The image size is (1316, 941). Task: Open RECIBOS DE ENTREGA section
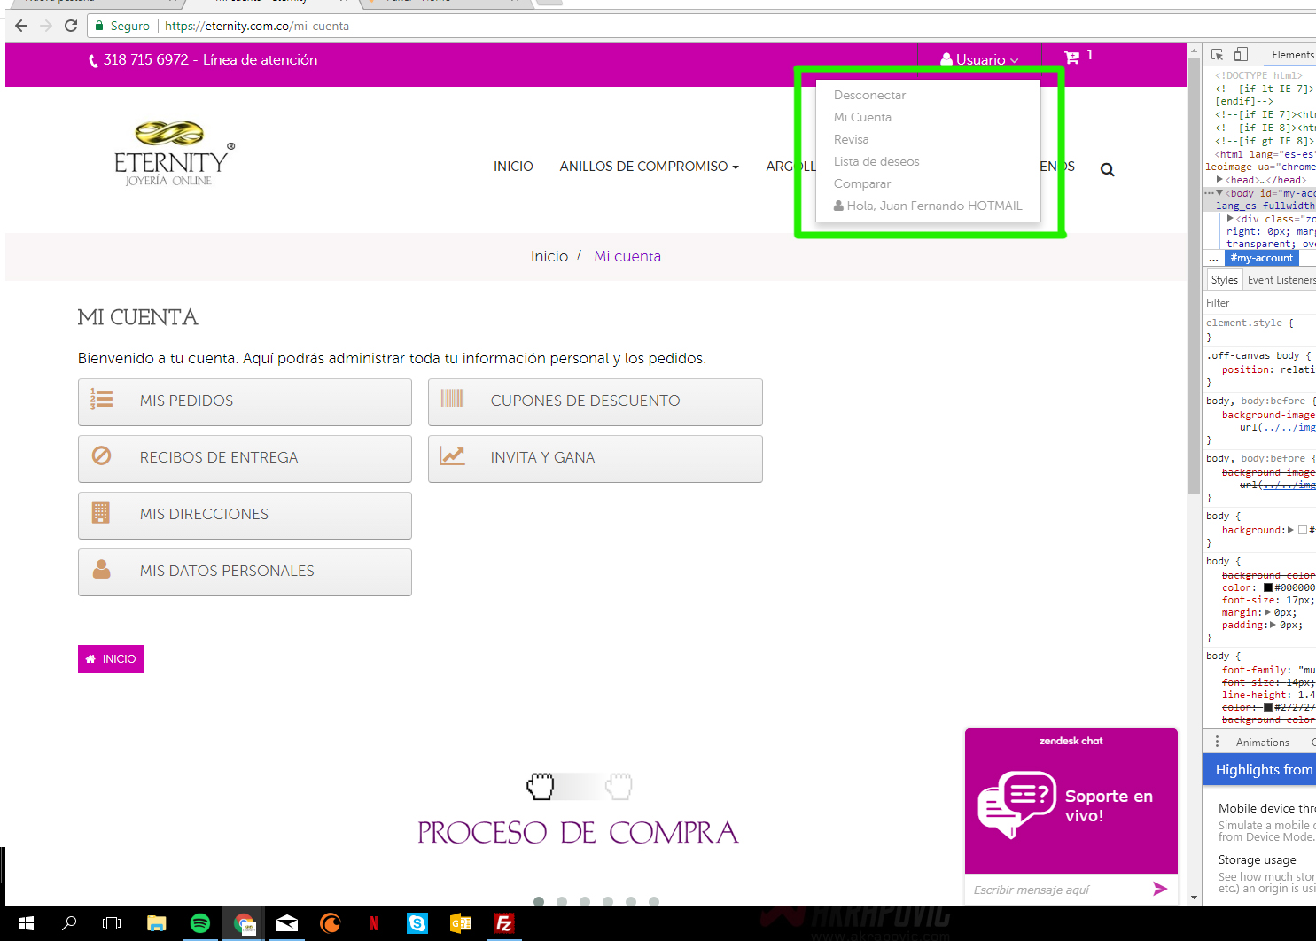coord(245,458)
